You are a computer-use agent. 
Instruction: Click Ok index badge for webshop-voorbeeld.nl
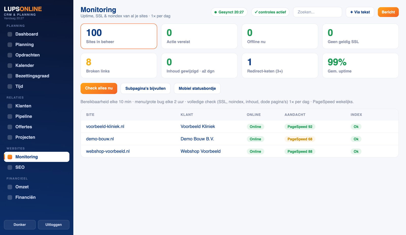click(356, 152)
